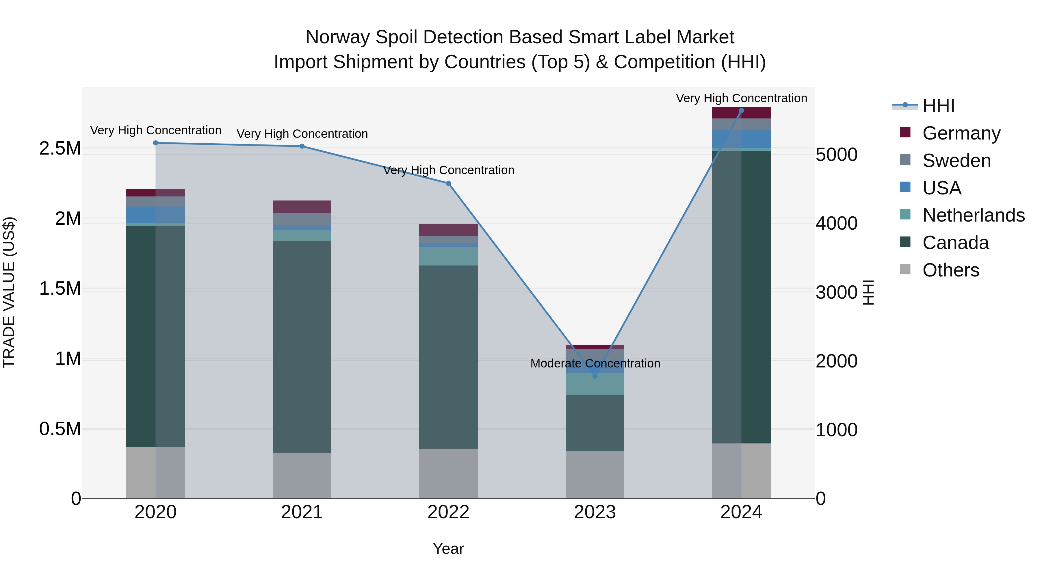
Task: Select the 2023 HHI data point
Action: (x=595, y=376)
